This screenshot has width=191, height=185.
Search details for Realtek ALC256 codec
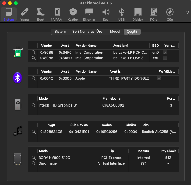coord(34,132)
